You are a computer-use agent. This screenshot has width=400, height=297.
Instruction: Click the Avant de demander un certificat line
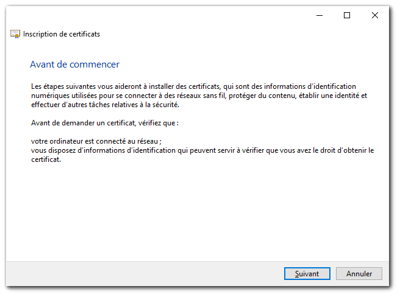coord(105,123)
